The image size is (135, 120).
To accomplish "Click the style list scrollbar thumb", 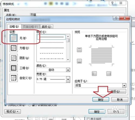I will tap(68, 40).
